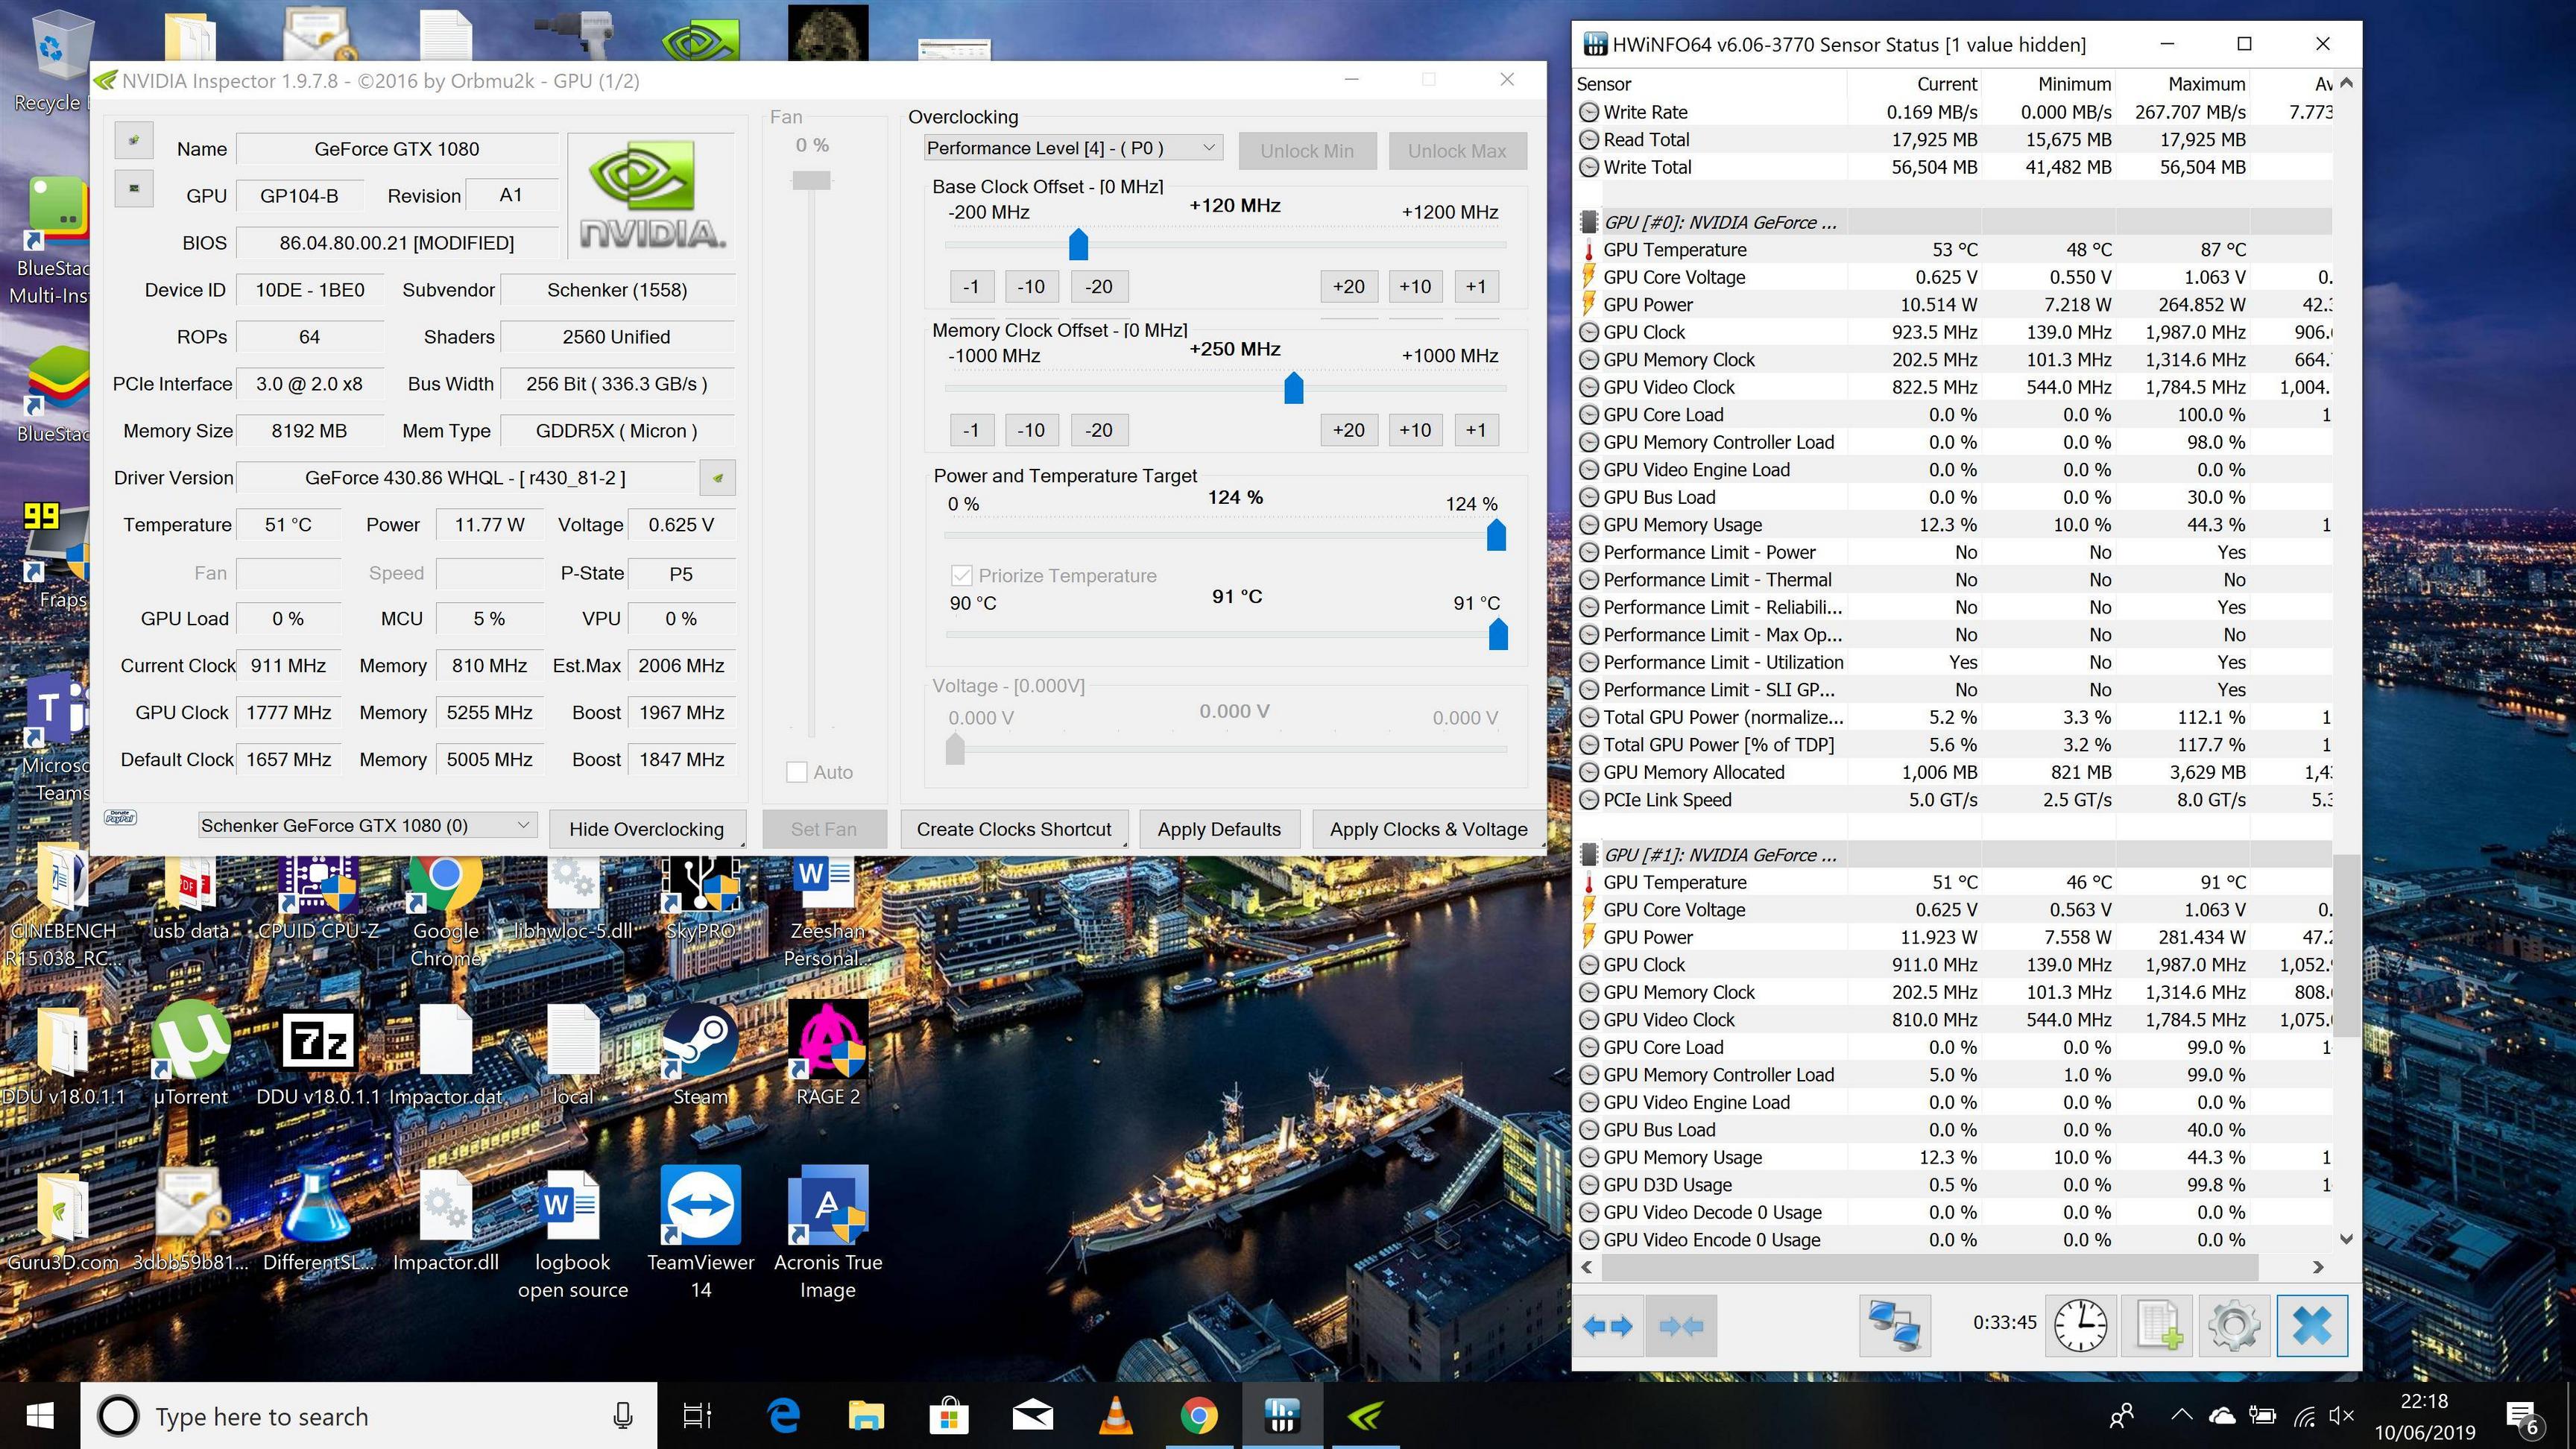Click Voltage slider handle
This screenshot has width=2576, height=1449.
pos(955,748)
